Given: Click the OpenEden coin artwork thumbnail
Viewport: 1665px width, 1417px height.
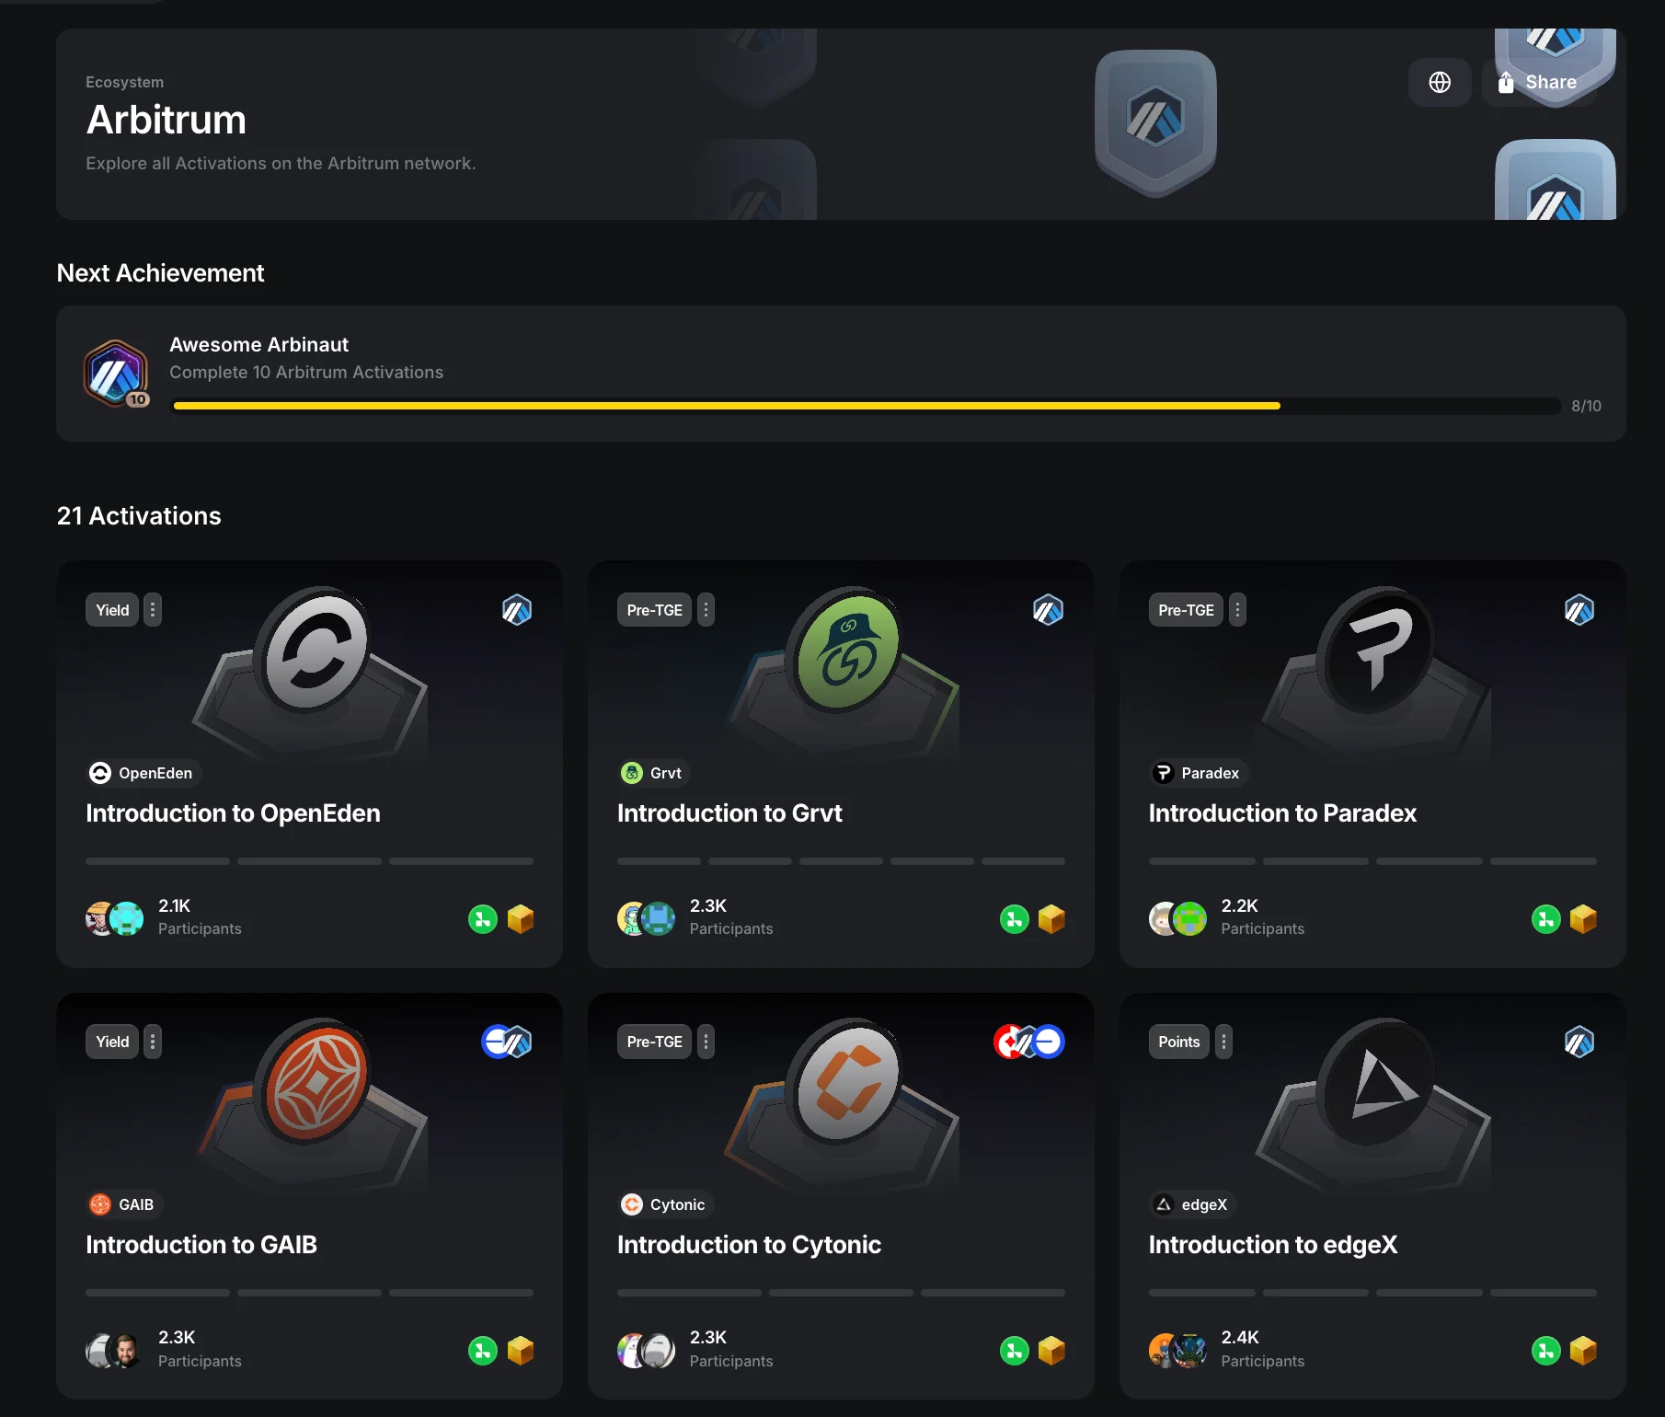Looking at the screenshot, I should [313, 651].
